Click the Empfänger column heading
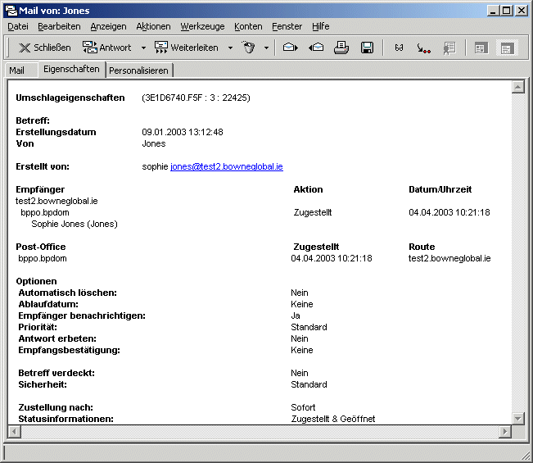This screenshot has width=533, height=463. (40, 189)
